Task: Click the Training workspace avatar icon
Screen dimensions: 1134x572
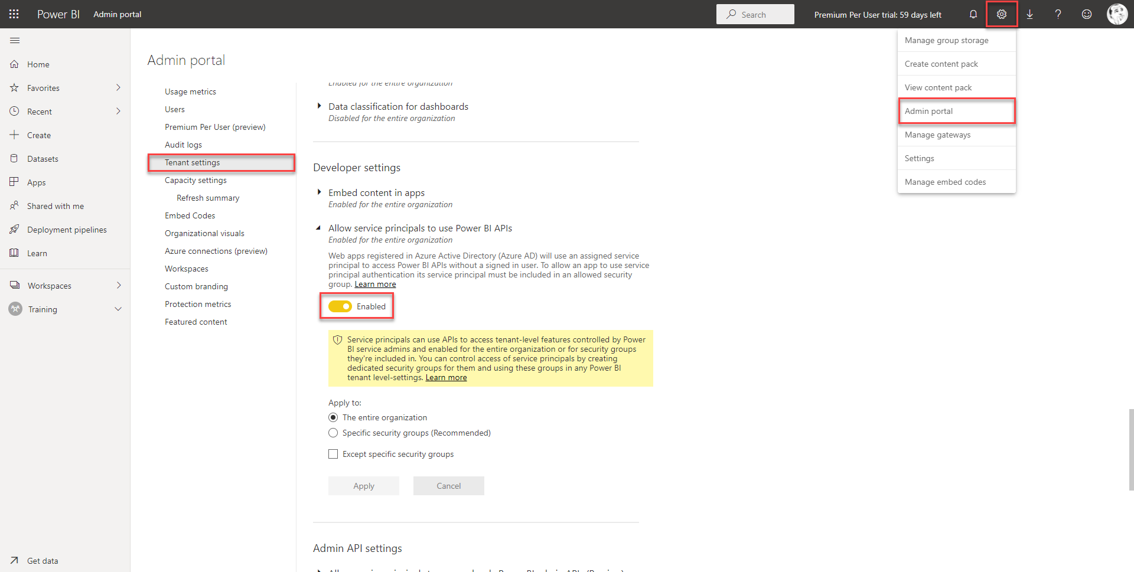Action: (15, 309)
